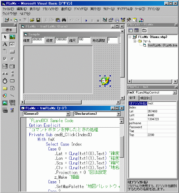Click the Find binoculars icon
Viewport: 179px width, 193px height.
tap(64, 20)
